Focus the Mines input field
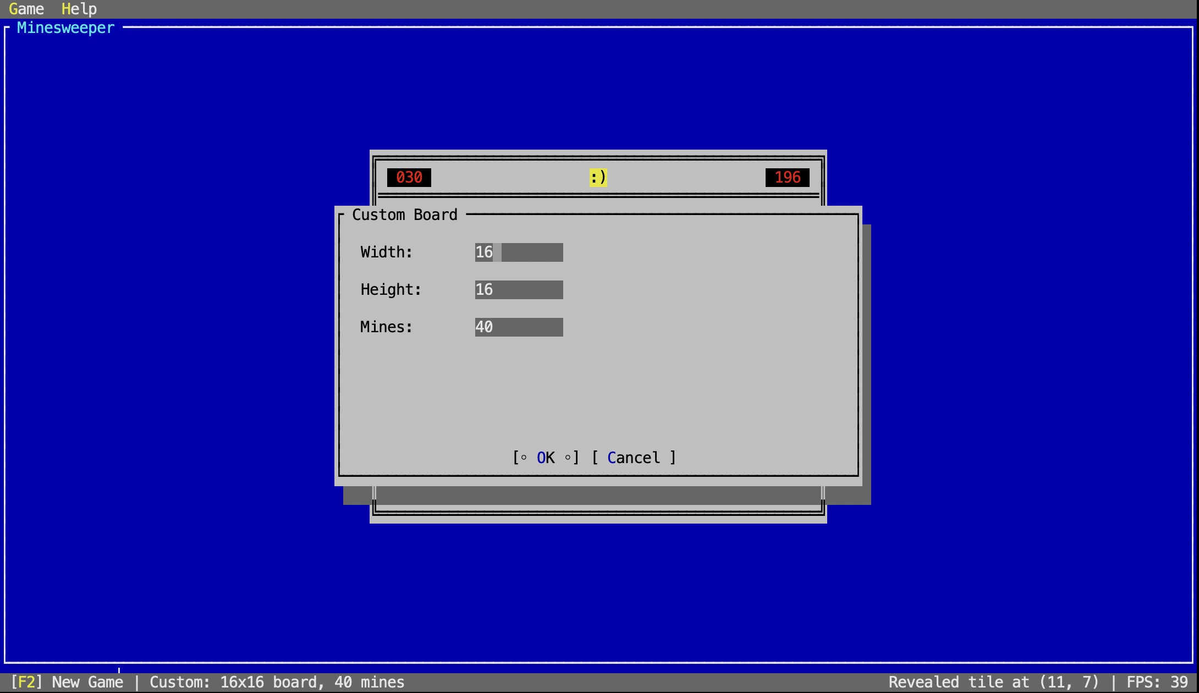1199x693 pixels. coord(519,327)
